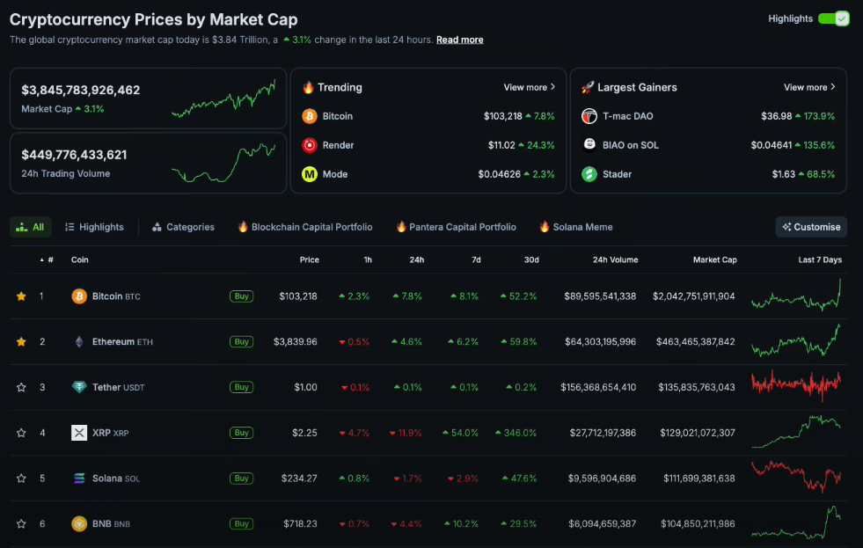863x548 pixels.
Task: Unfavorite Bitcoin using its star
Action: 21,296
